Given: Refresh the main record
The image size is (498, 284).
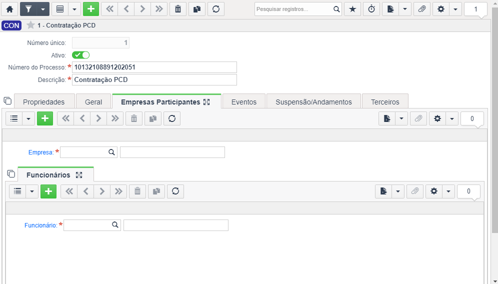Looking at the screenshot, I should tap(216, 9).
